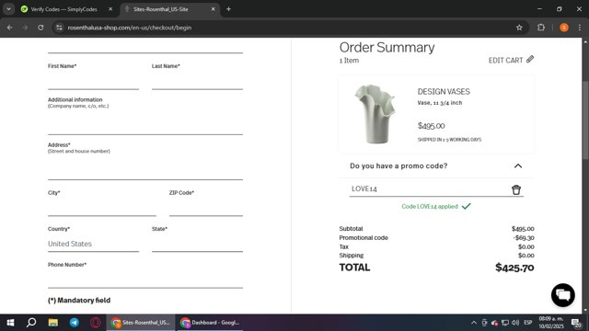Open the volume control in system tray
589x331 pixels.
tap(515, 323)
